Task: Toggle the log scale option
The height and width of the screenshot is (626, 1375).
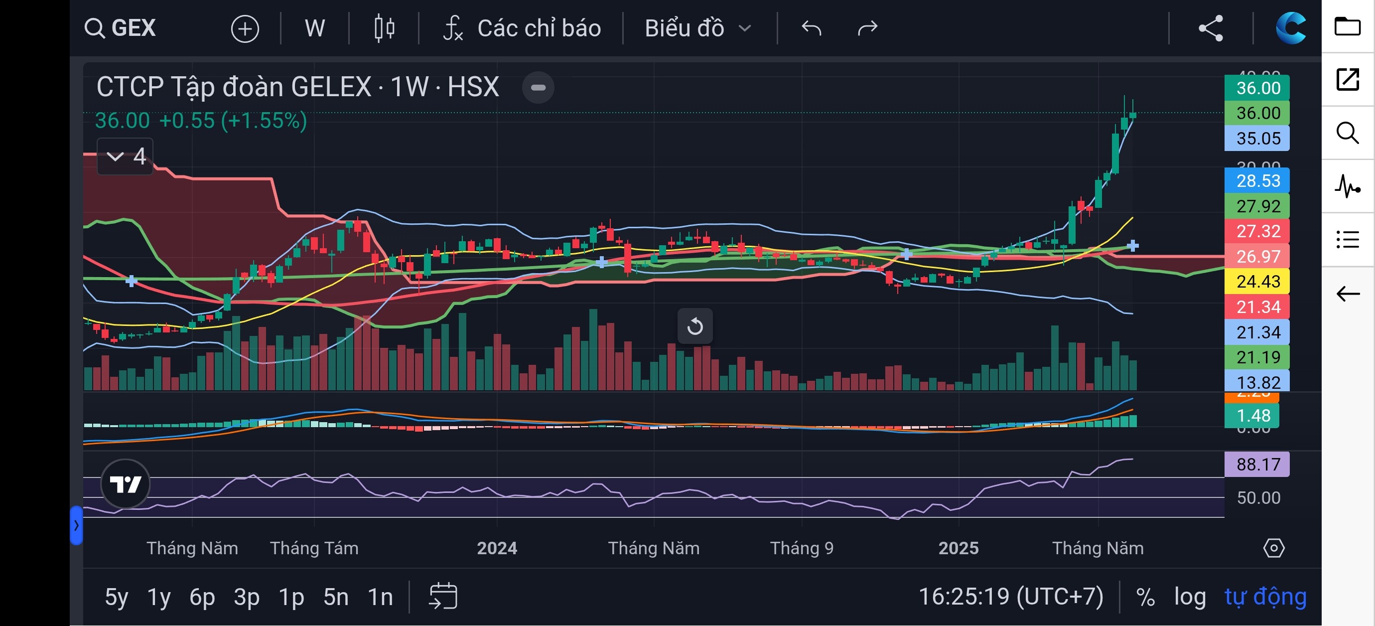Action: point(1190,596)
